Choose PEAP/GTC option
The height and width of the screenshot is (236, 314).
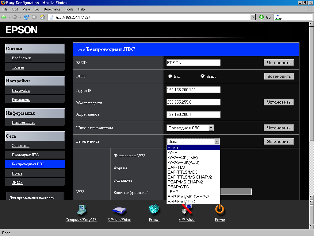193,187
